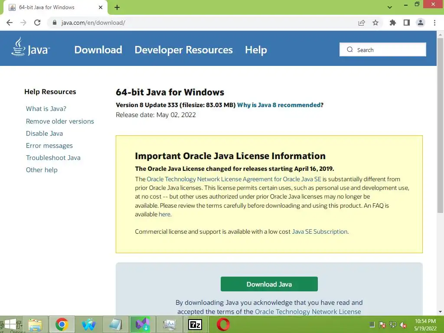Image resolution: width=444 pixels, height=333 pixels.
Task: Click the scrollbar up arrow
Action: (440, 35)
